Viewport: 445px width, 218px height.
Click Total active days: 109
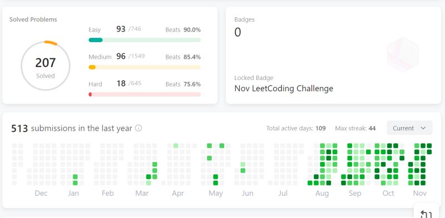pos(296,128)
